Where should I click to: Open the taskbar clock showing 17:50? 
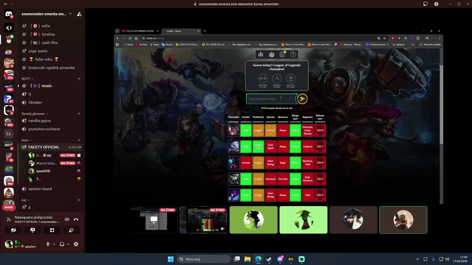coord(461,259)
